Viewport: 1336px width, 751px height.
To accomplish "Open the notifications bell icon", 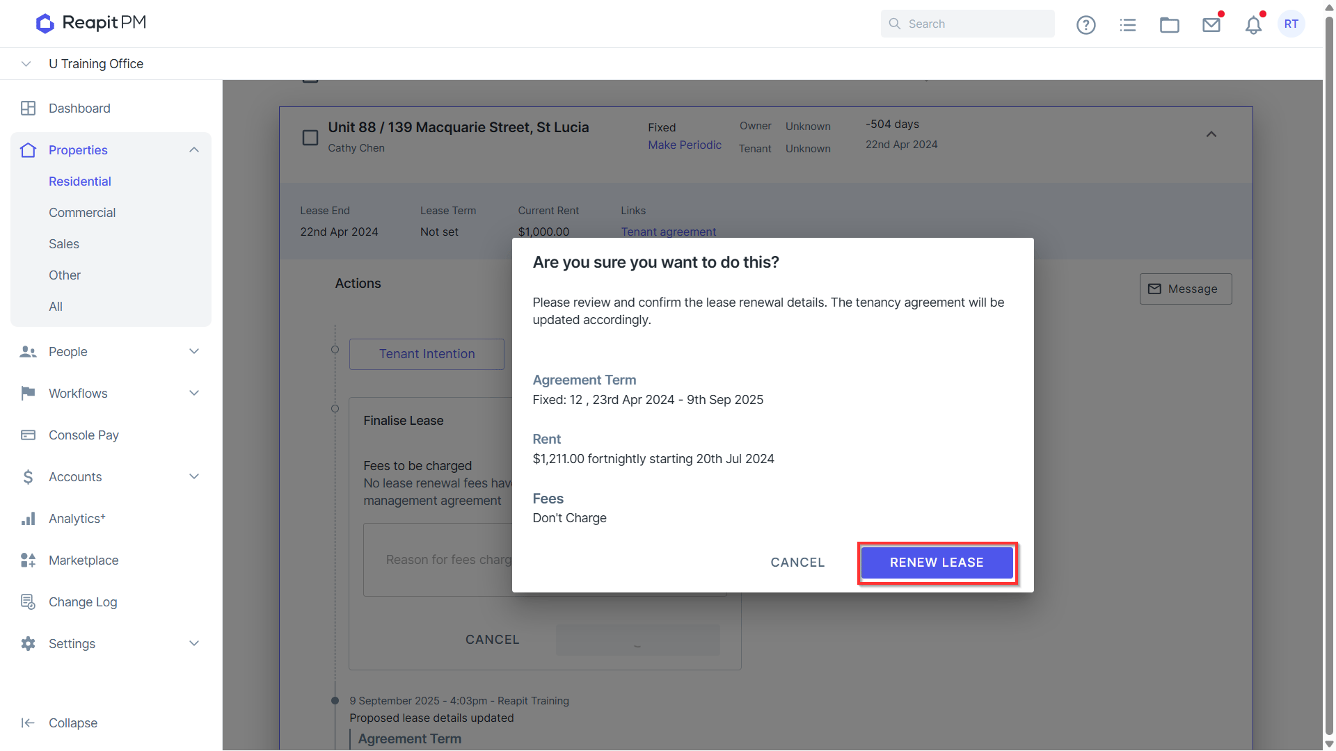I will 1253,24.
